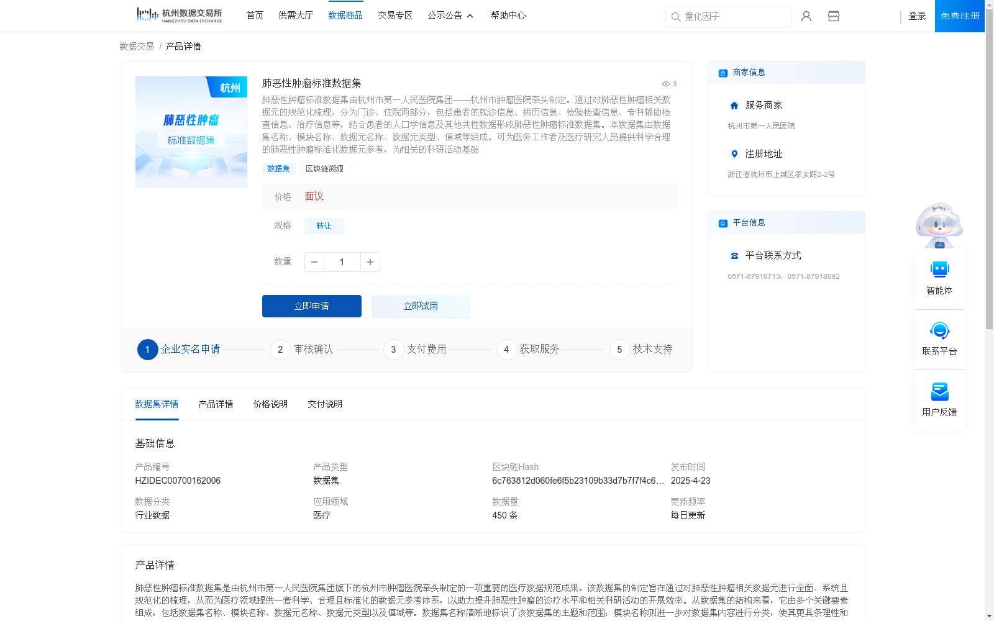
Task: Click the 肺恶性肿瘤 product thumbnail
Action: [x=191, y=132]
